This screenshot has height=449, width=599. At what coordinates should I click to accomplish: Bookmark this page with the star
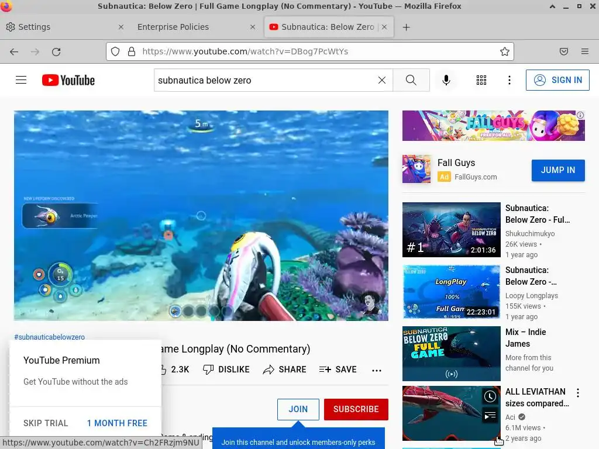coord(505,51)
